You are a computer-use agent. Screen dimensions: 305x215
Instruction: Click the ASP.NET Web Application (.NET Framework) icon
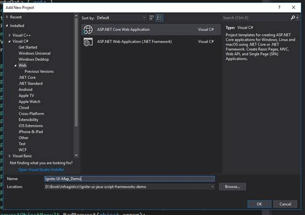click(x=88, y=41)
